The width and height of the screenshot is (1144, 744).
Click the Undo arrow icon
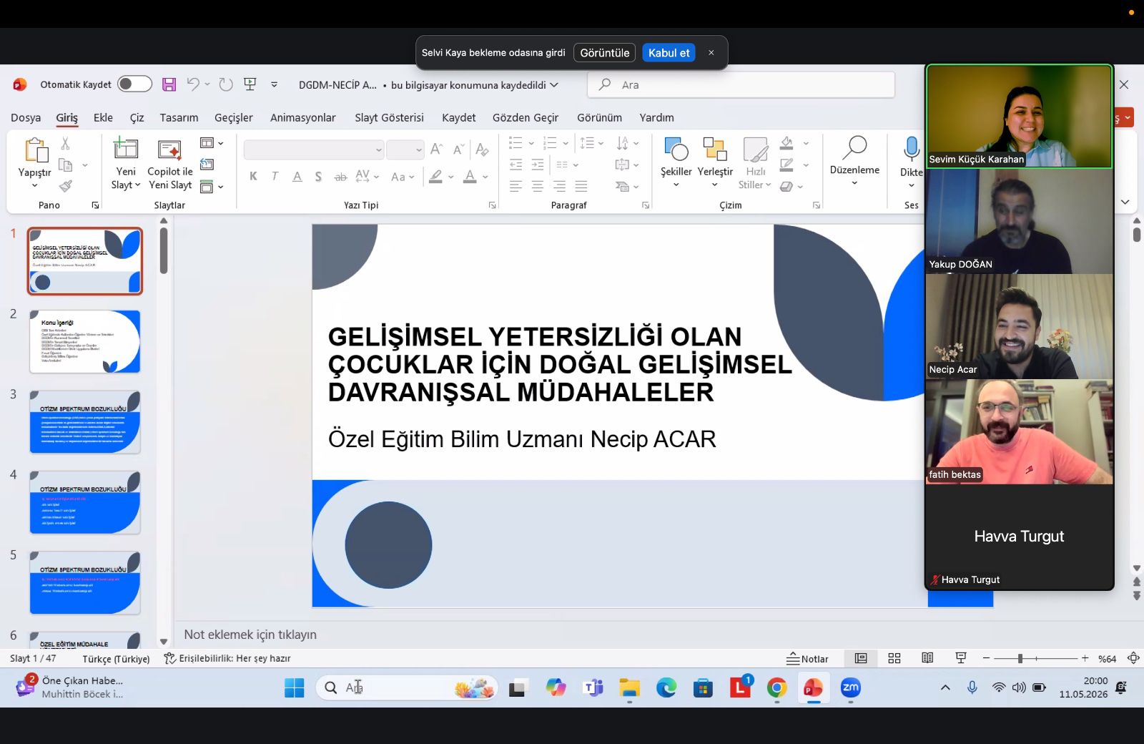click(193, 84)
